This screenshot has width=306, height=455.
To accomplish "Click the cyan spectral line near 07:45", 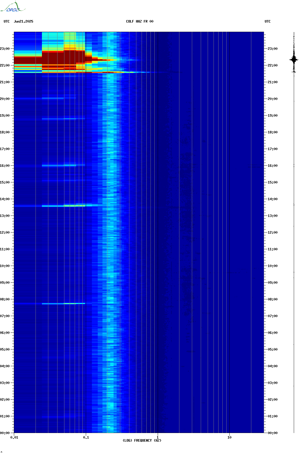I will [x=64, y=304].
